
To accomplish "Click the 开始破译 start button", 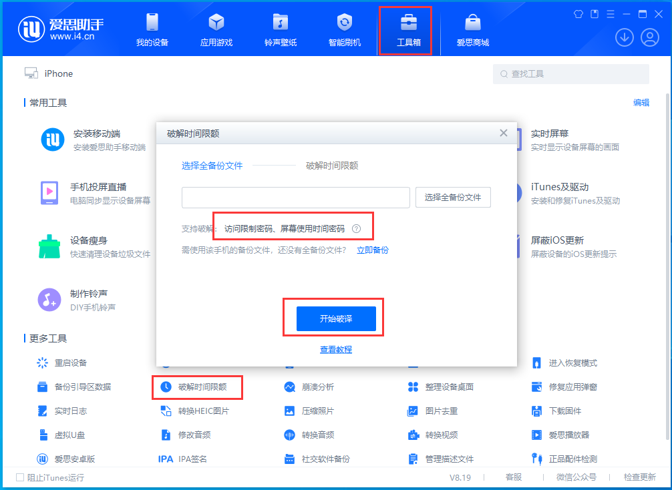I will click(x=336, y=318).
